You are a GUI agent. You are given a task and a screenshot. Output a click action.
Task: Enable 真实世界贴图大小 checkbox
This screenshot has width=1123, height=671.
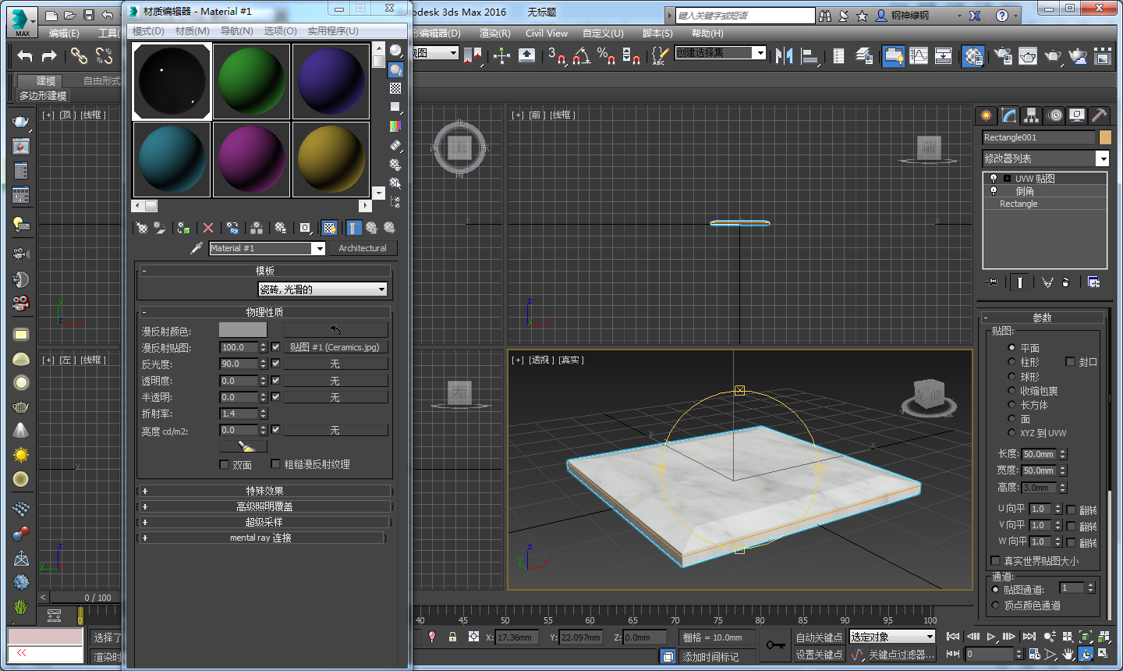[x=995, y=561]
